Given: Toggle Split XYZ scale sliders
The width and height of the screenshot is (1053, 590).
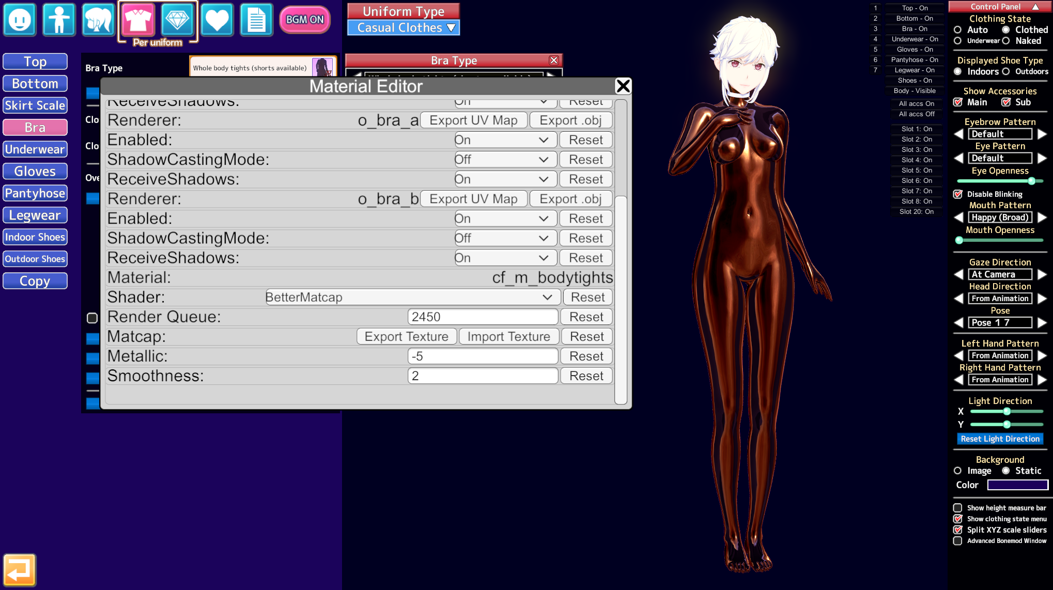Looking at the screenshot, I should pyautogui.click(x=958, y=530).
